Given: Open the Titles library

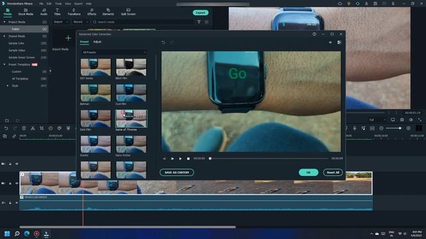Looking at the screenshot, I should (x=57, y=12).
